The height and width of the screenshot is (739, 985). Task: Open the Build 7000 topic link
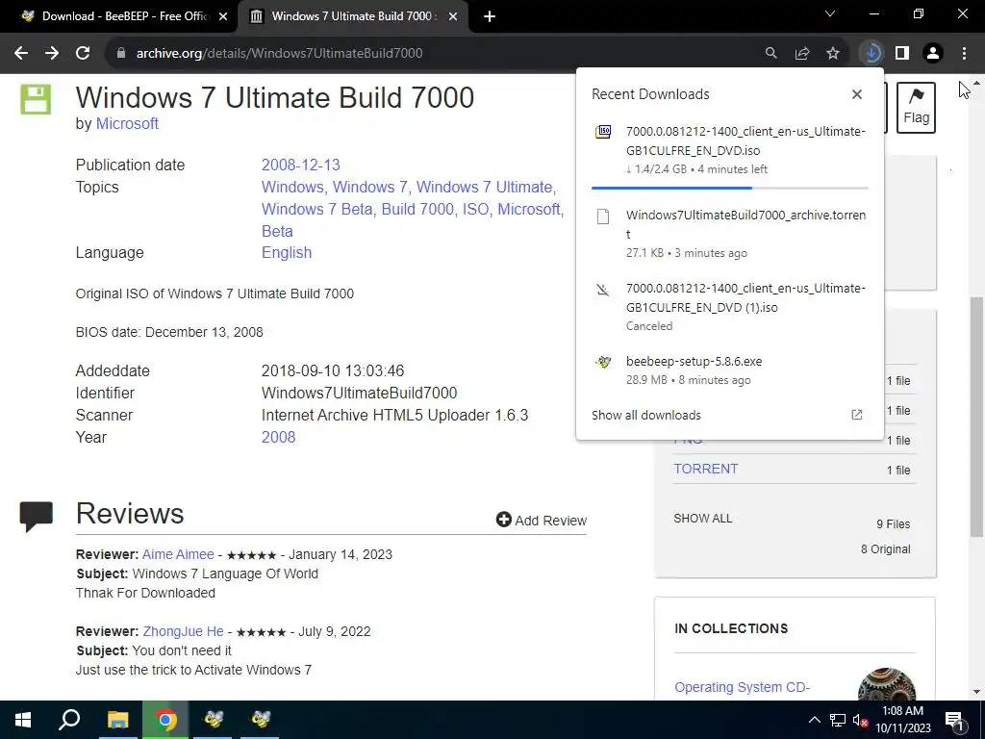point(417,209)
